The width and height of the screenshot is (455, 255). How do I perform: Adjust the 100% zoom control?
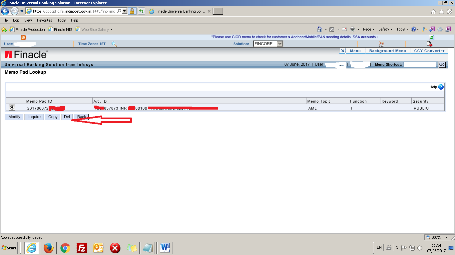(x=437, y=237)
